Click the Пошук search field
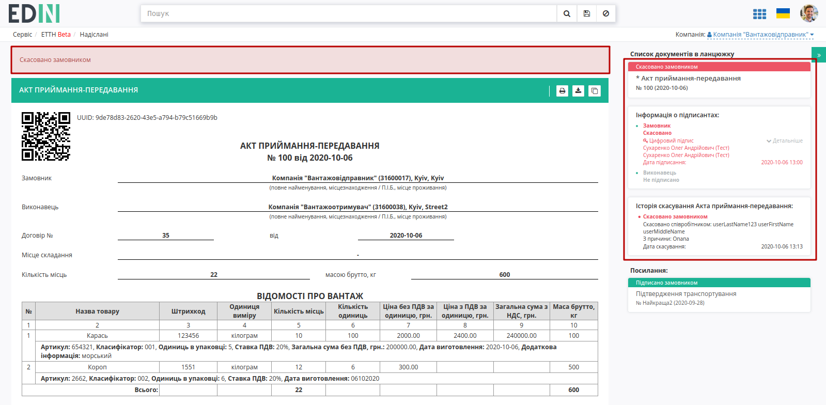 pyautogui.click(x=349, y=14)
